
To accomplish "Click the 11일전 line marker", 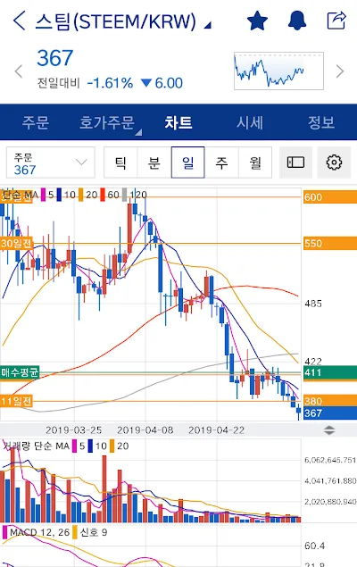I will click(x=16, y=401).
